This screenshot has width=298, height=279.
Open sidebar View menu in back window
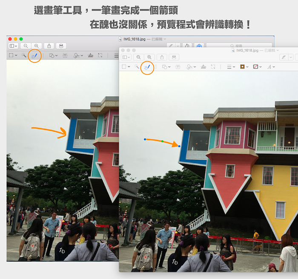[13, 46]
